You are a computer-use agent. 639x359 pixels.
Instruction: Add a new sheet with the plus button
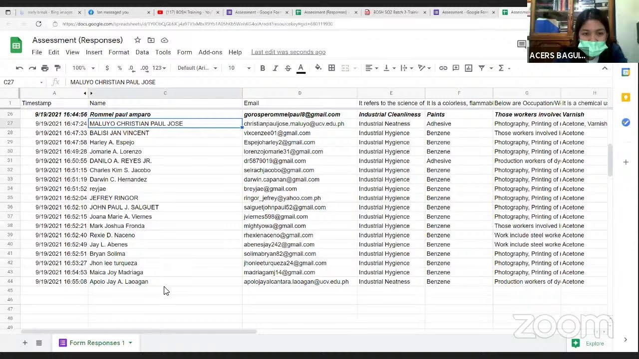[24, 343]
